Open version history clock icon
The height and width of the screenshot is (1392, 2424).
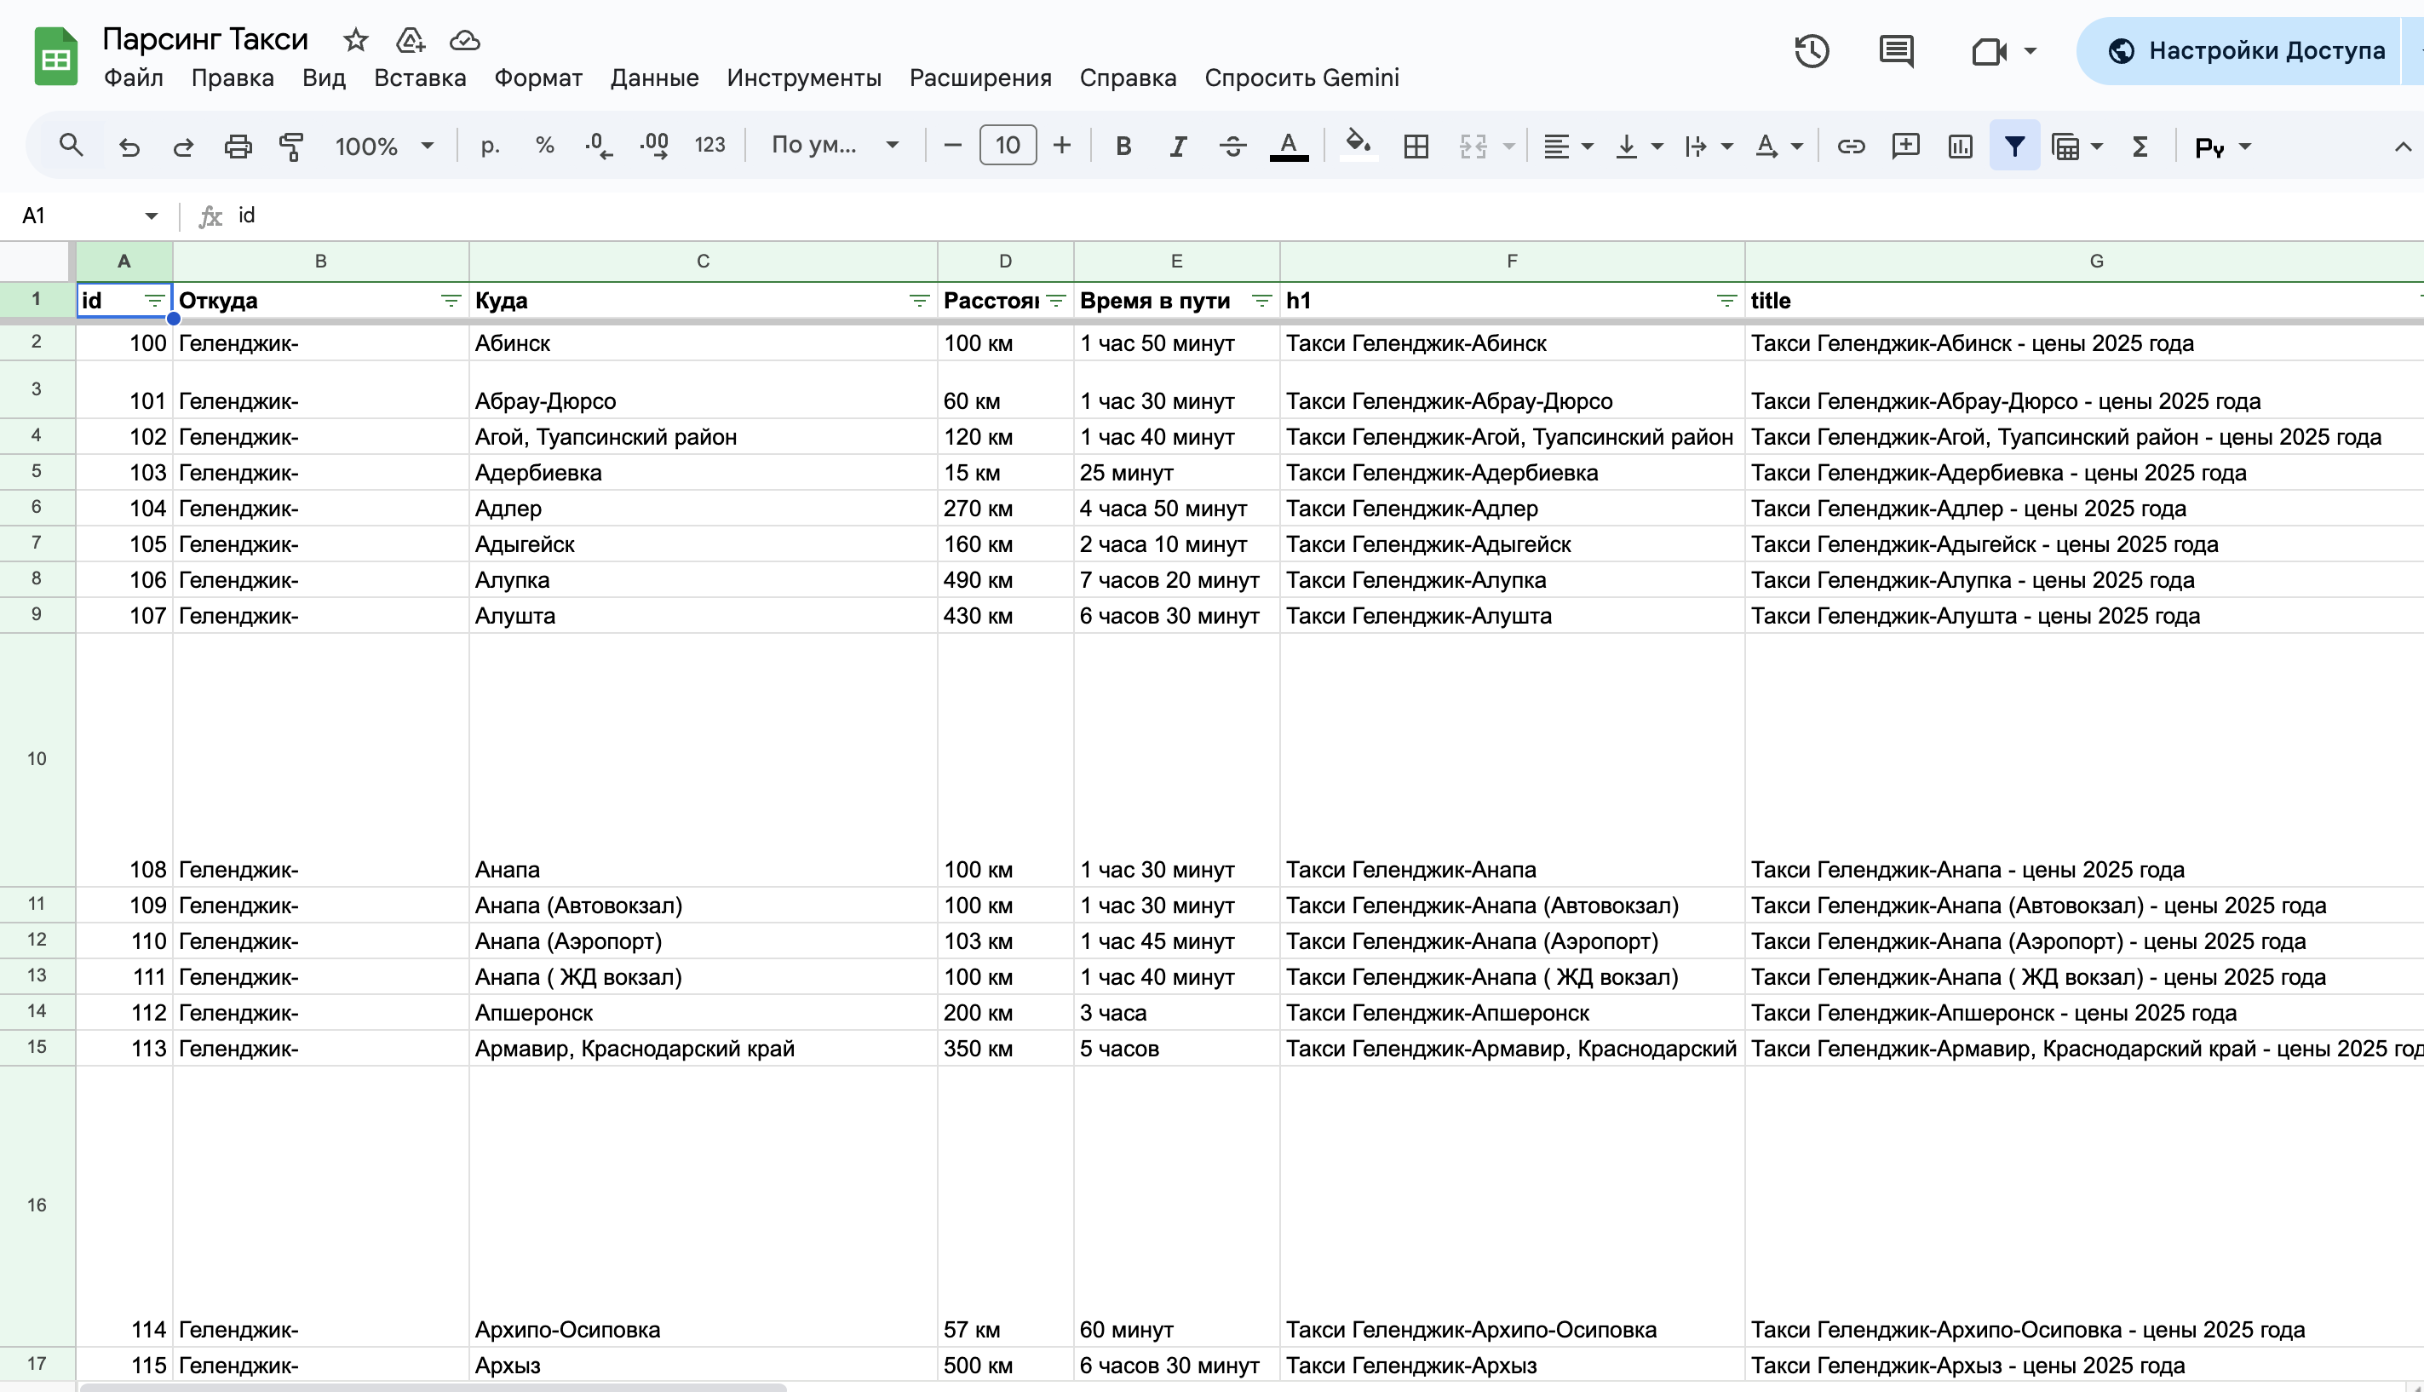pos(1812,50)
